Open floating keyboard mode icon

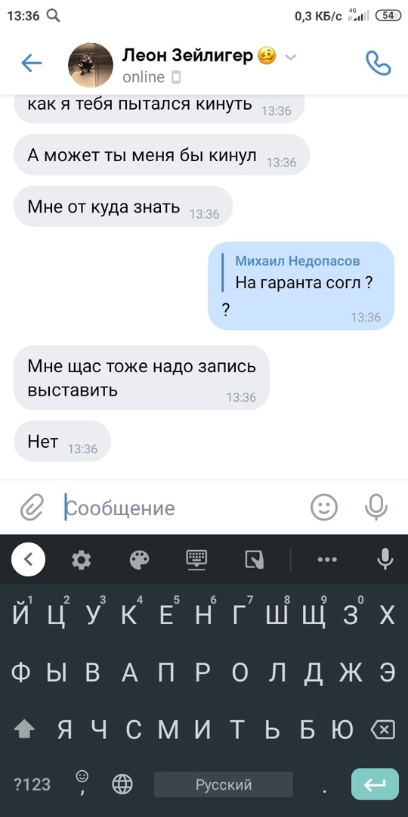pyautogui.click(x=196, y=560)
